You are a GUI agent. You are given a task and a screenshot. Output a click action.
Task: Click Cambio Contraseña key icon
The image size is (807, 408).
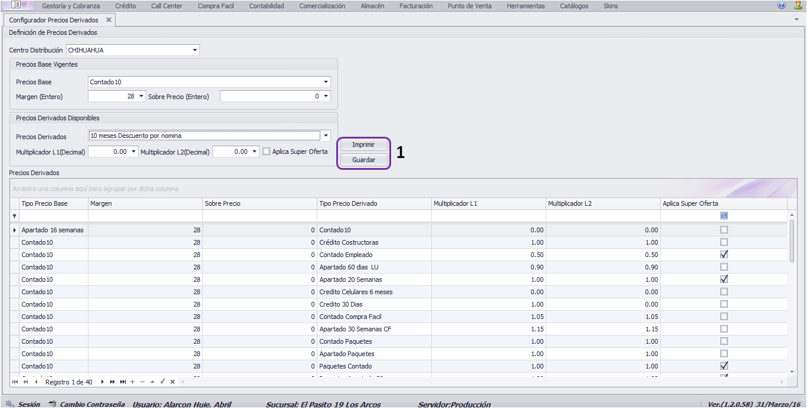pos(52,404)
